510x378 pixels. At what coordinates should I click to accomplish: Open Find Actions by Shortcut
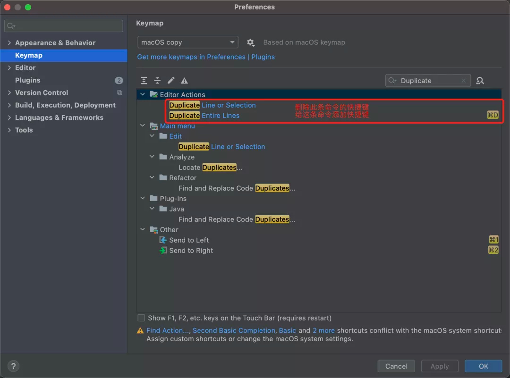[480, 81]
